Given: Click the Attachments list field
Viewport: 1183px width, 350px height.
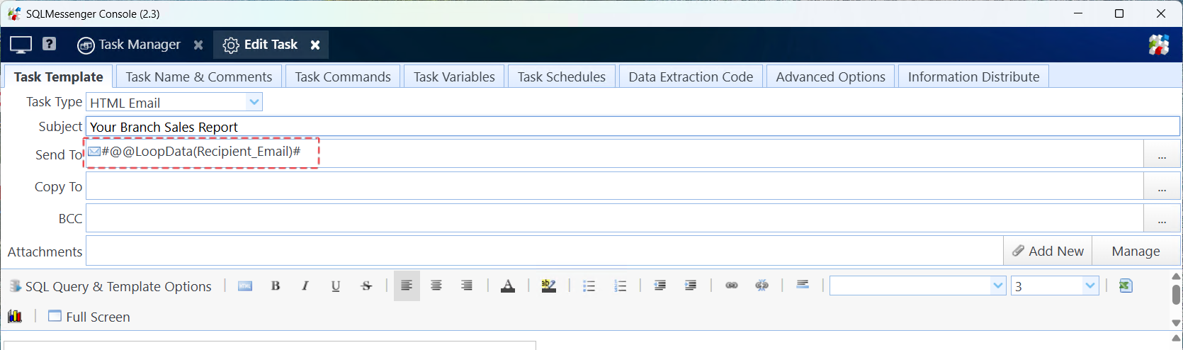Looking at the screenshot, I should point(544,251).
